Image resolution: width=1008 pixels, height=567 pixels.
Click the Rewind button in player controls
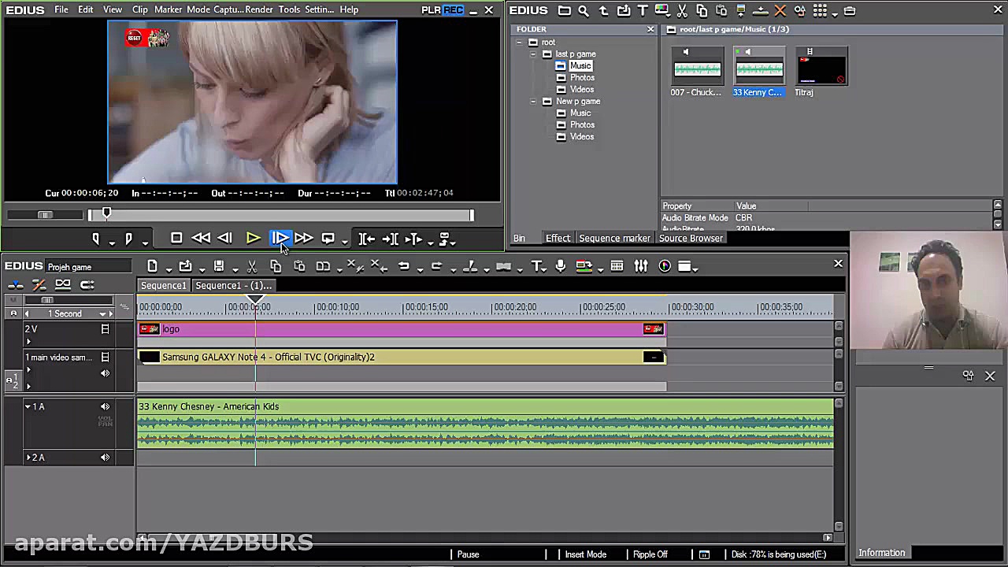[201, 239]
